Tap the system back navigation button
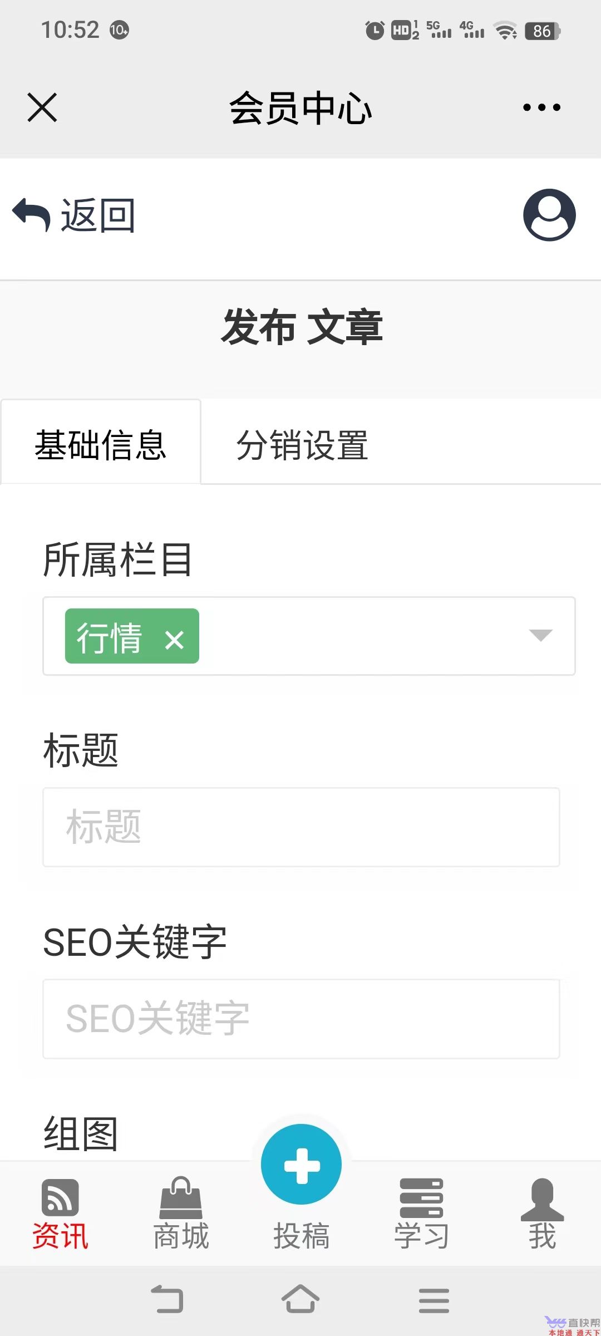Image resolution: width=601 pixels, height=1336 pixels. tap(167, 1299)
